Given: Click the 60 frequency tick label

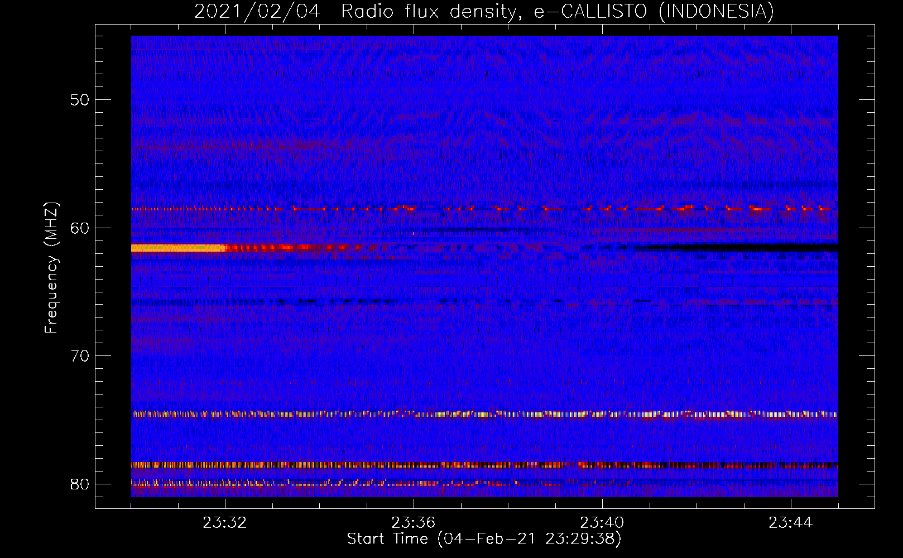Looking at the screenshot, I should (80, 228).
